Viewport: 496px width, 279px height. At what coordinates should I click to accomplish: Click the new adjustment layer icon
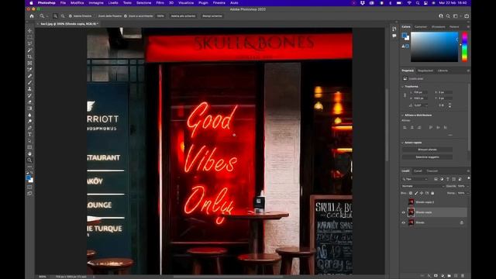click(443, 276)
